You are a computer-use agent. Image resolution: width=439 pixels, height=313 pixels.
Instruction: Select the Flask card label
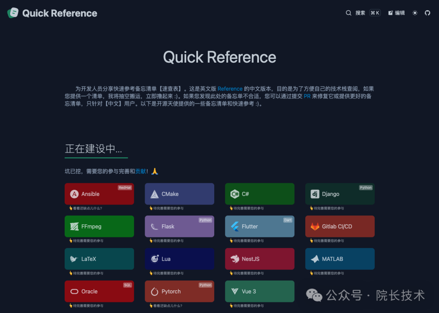pos(168,226)
